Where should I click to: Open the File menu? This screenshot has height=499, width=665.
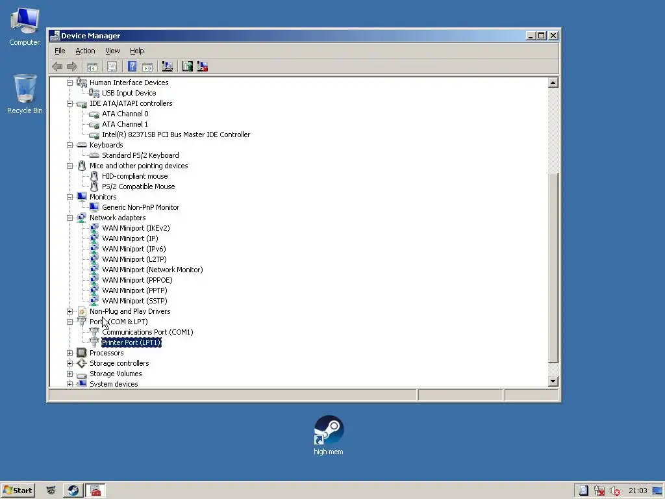click(60, 51)
